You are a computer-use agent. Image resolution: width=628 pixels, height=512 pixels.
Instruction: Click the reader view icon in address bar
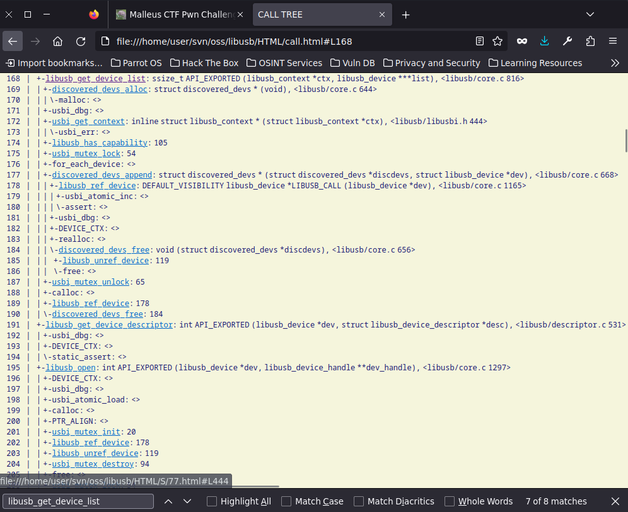click(x=479, y=40)
